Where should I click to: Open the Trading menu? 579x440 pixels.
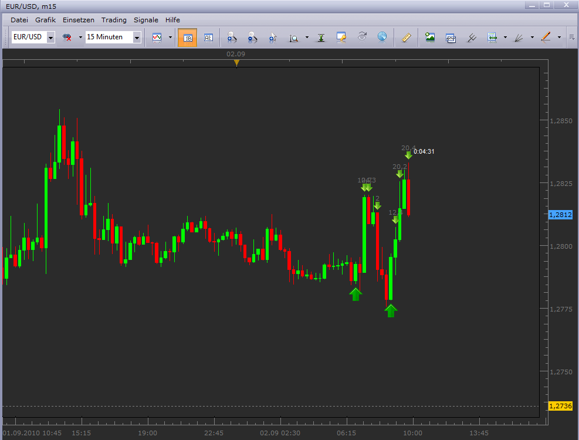114,20
